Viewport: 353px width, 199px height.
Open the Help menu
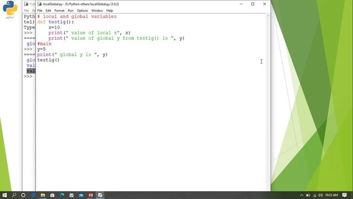[x=109, y=11]
